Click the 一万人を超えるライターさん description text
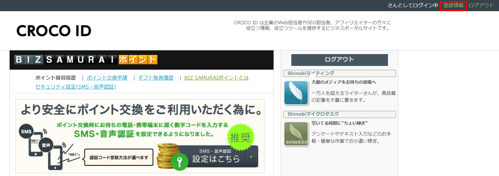 tap(353, 96)
